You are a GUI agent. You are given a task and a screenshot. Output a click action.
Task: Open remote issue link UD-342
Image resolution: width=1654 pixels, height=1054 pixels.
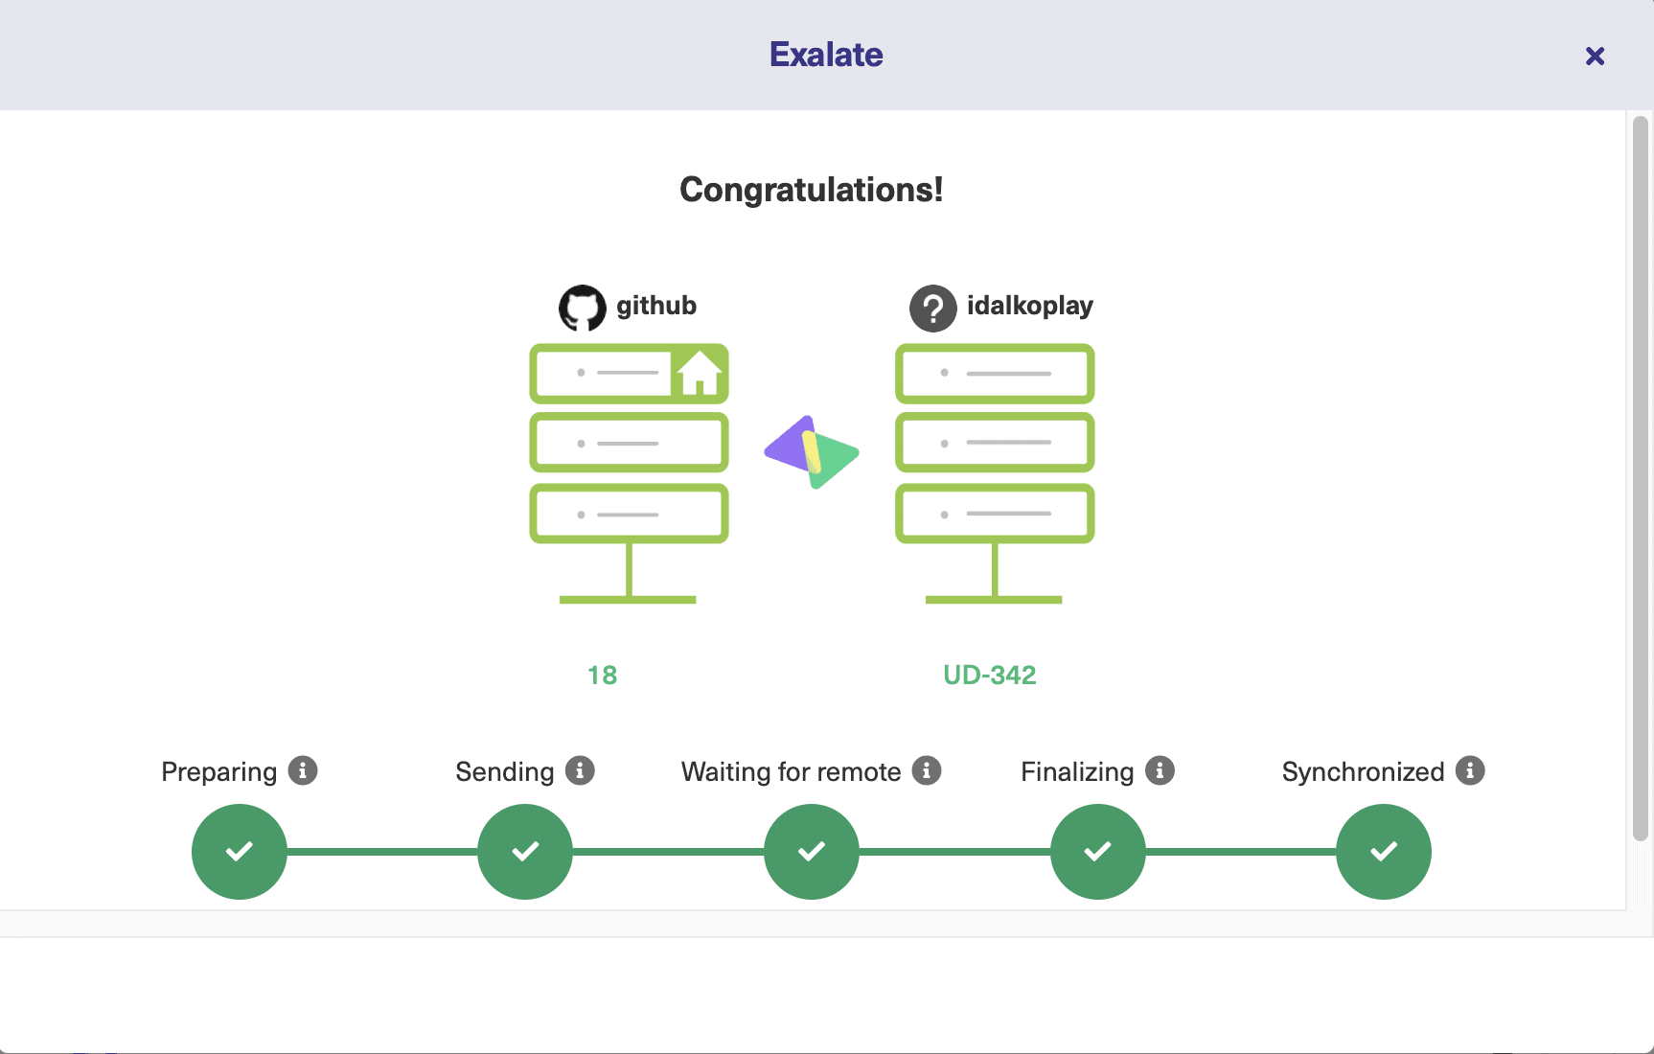[x=989, y=676]
